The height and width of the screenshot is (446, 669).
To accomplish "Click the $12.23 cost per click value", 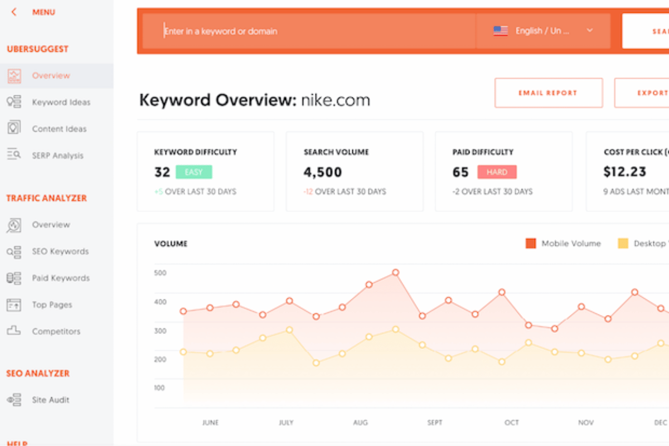I will coord(625,172).
